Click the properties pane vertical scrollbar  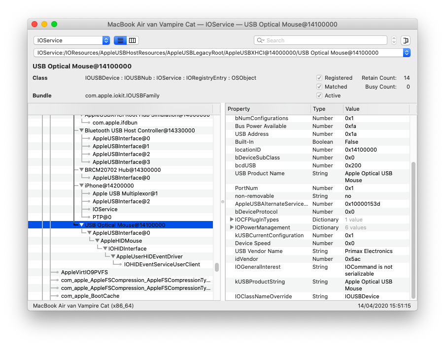coord(413,230)
